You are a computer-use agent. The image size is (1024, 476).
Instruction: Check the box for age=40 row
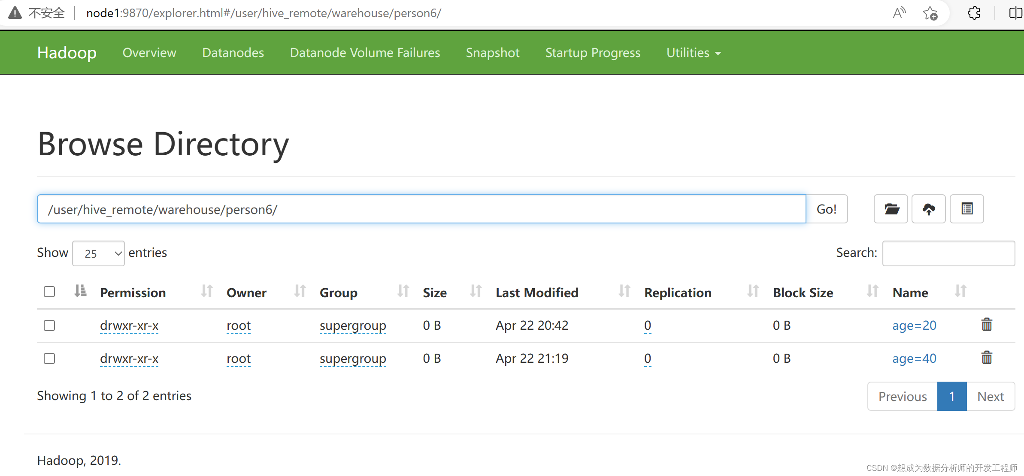point(49,359)
